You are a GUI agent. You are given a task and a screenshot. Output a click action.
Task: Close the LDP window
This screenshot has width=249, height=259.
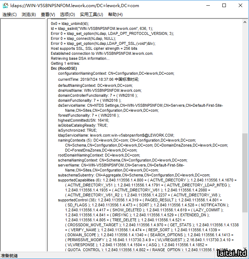[240, 6]
